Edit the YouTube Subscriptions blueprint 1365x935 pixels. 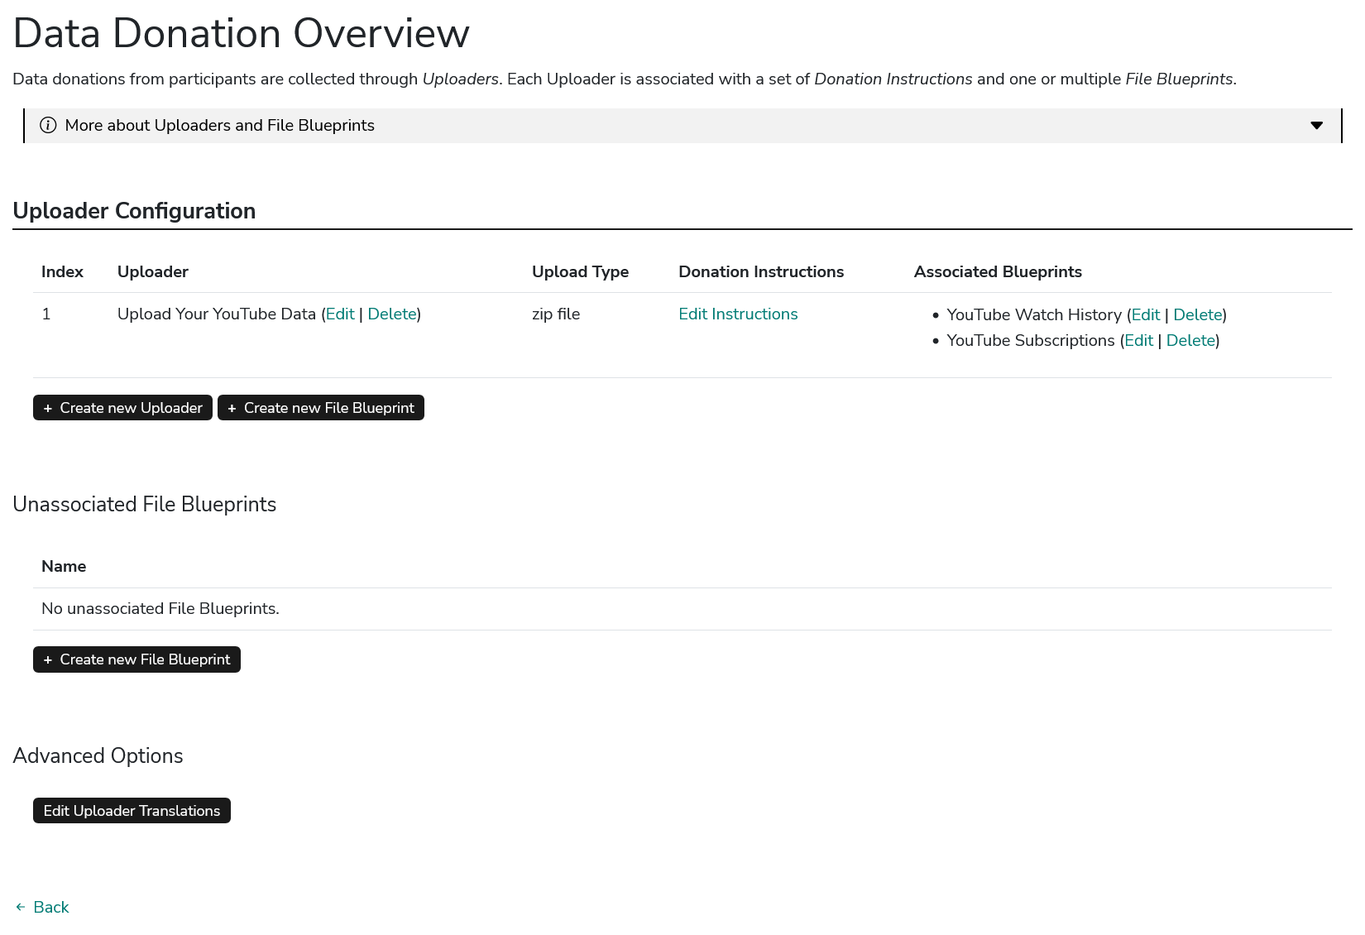1138,340
